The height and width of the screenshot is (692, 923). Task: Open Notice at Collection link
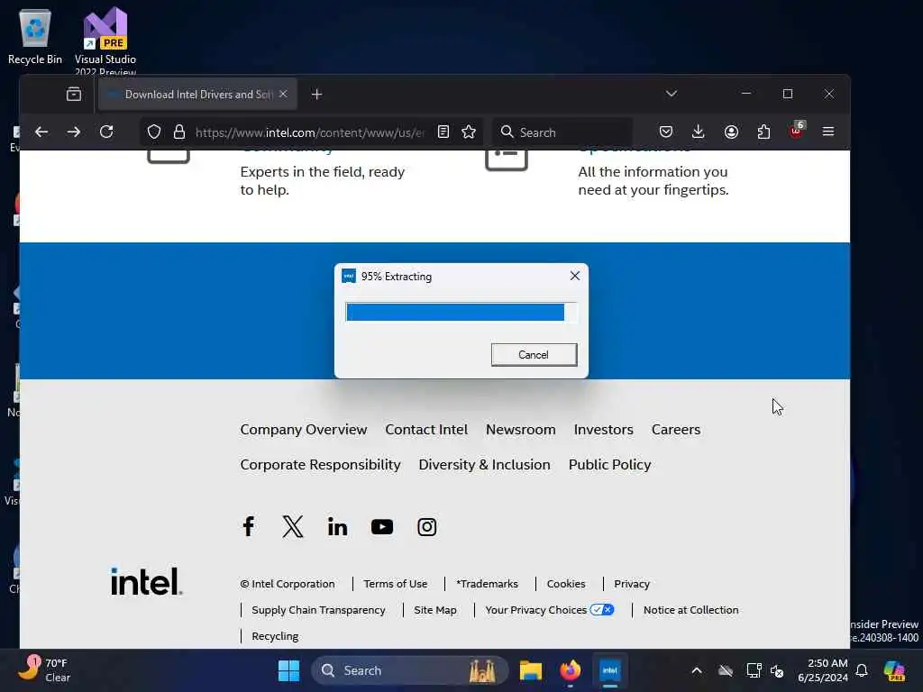point(690,610)
